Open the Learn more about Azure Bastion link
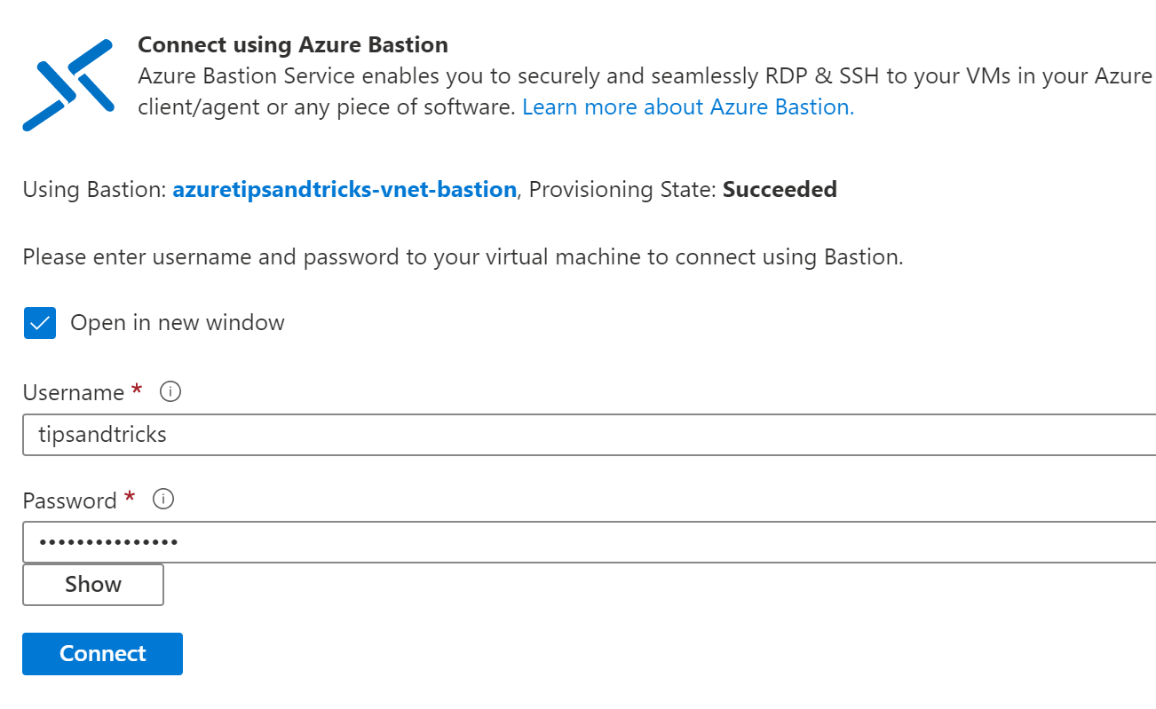1156x709 pixels. [x=688, y=107]
